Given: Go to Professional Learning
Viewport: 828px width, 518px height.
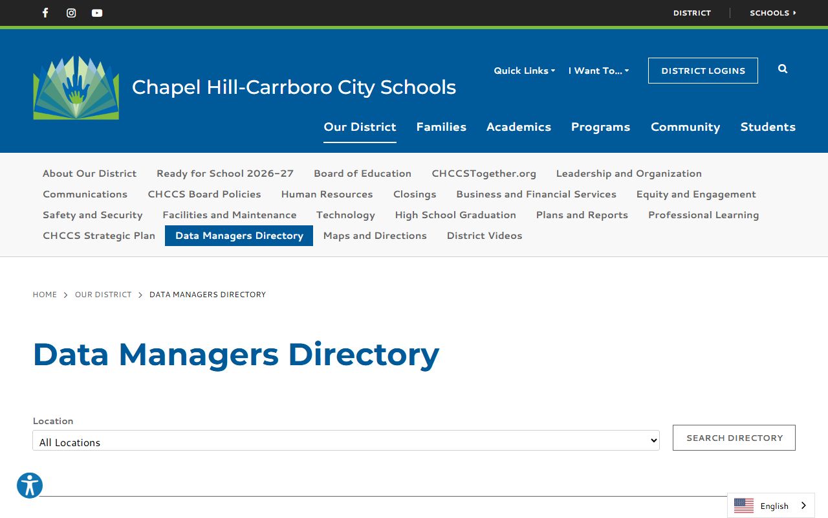Looking at the screenshot, I should click(x=703, y=215).
